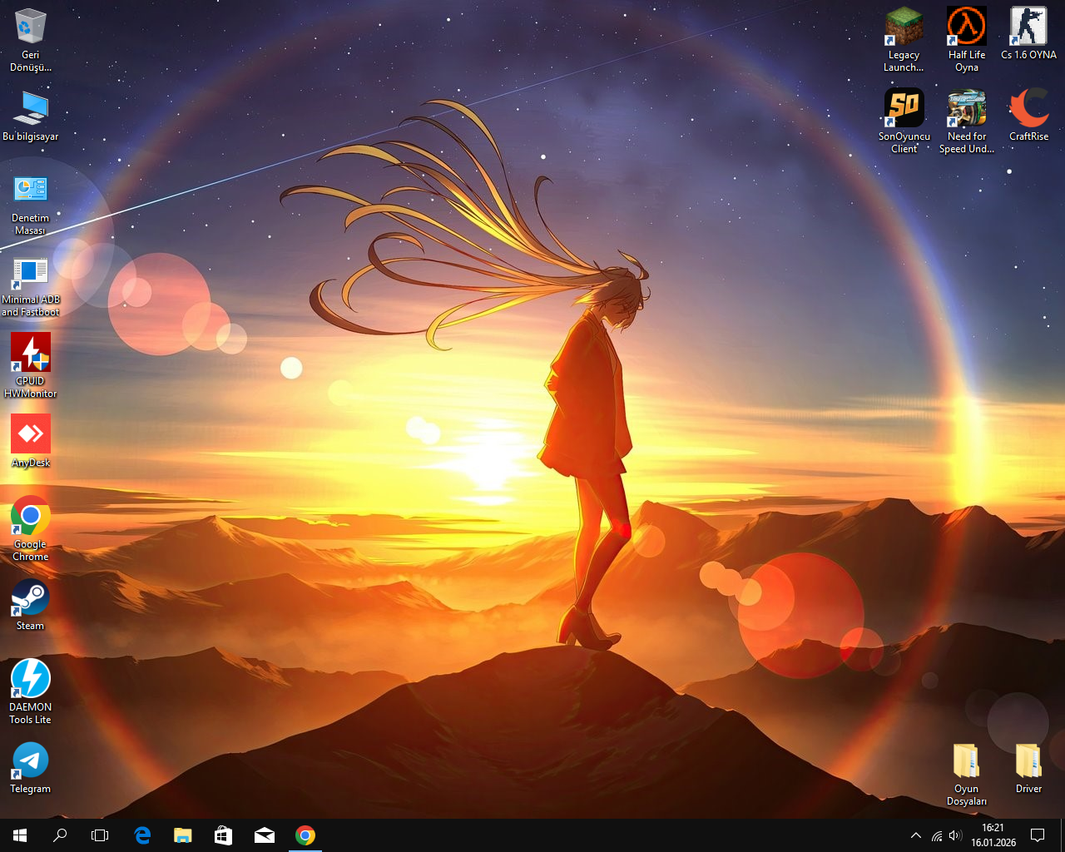Select the Denetim Masası desktop icon
The width and height of the screenshot is (1065, 852).
click(31, 205)
